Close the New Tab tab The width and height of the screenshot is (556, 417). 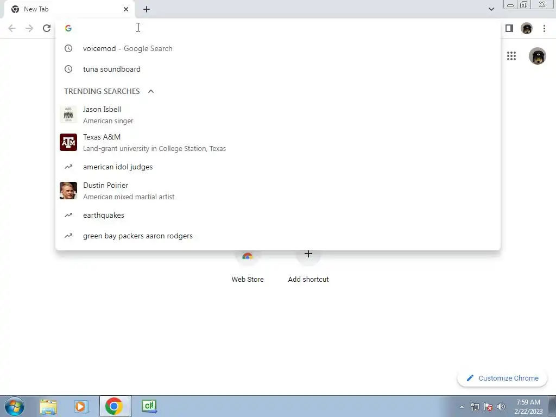pyautogui.click(x=126, y=9)
